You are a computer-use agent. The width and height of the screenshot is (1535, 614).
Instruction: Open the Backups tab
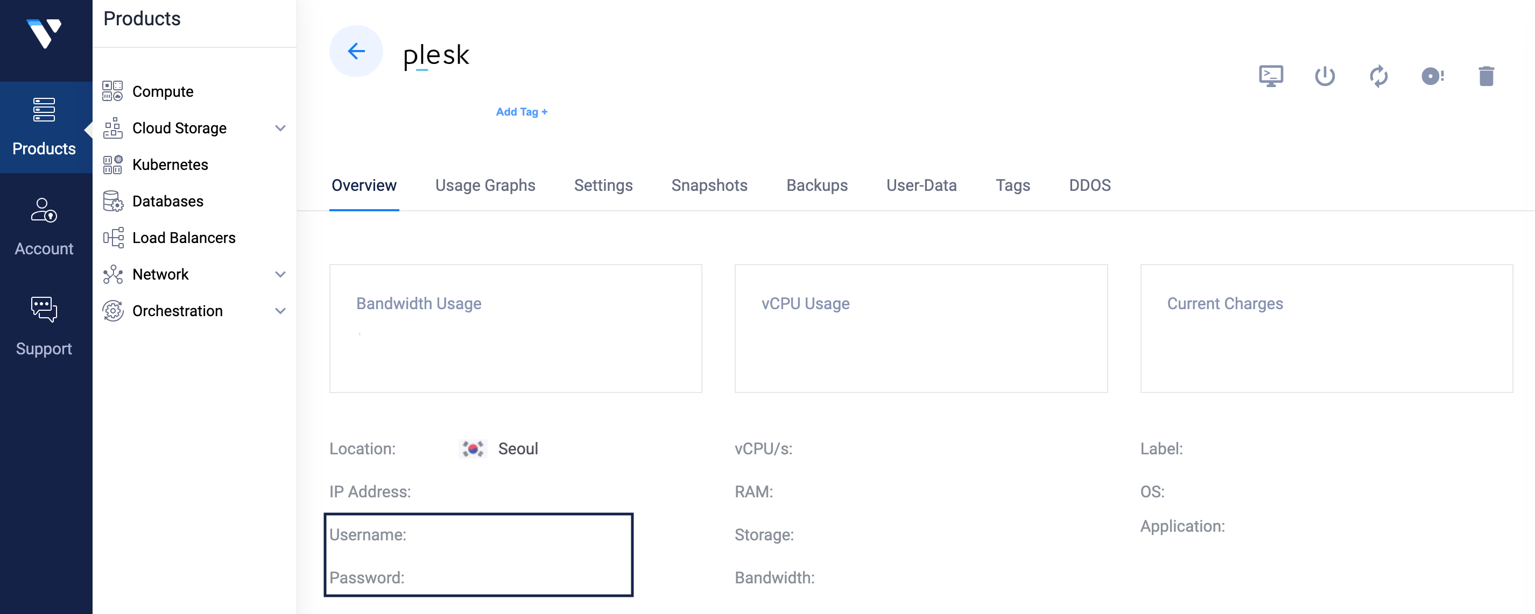[816, 185]
